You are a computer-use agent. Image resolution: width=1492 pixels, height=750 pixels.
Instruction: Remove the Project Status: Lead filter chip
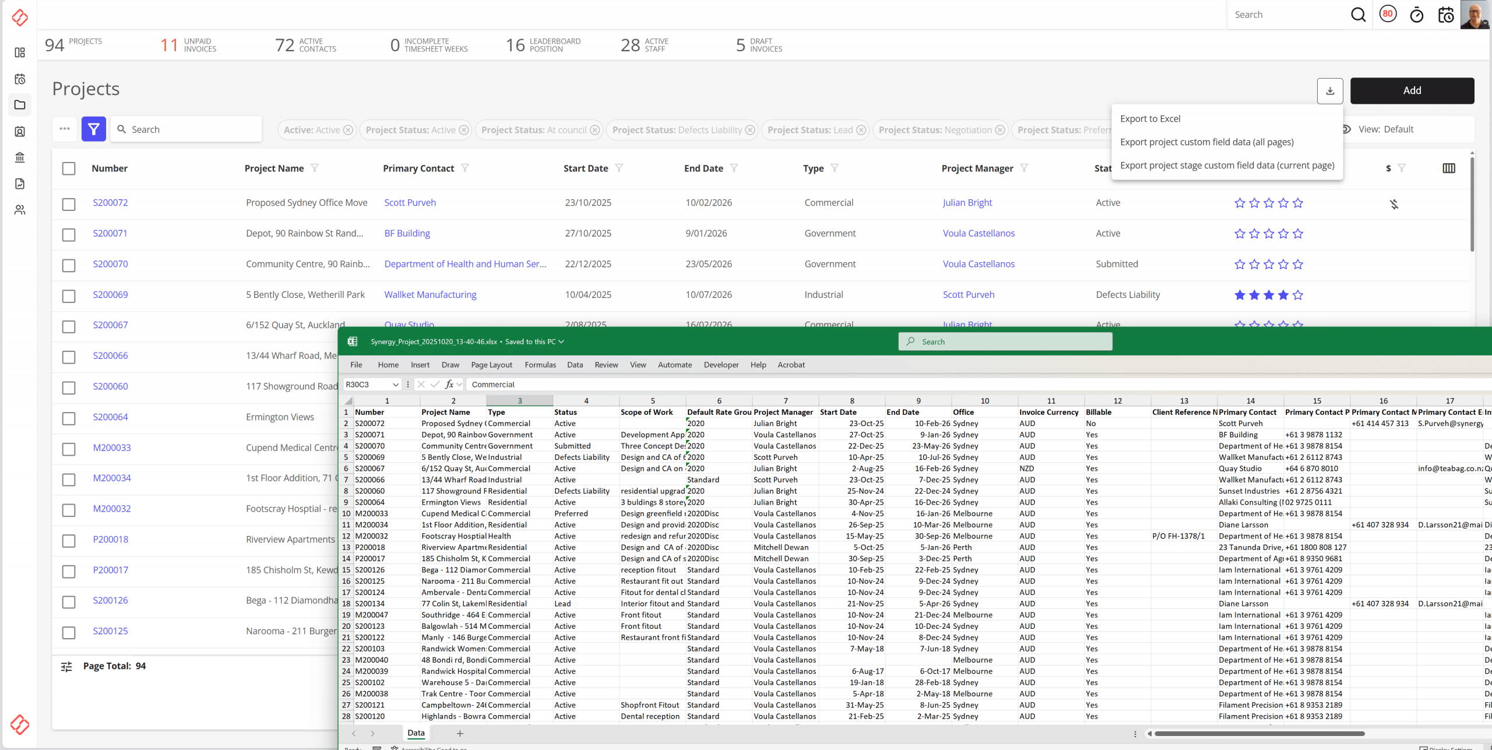(x=861, y=130)
